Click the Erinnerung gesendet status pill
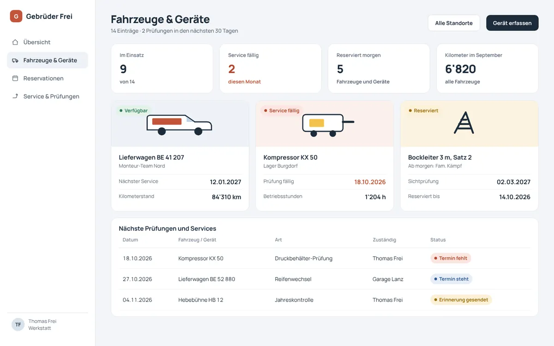Screen dimensions: 554x346 [461, 300]
